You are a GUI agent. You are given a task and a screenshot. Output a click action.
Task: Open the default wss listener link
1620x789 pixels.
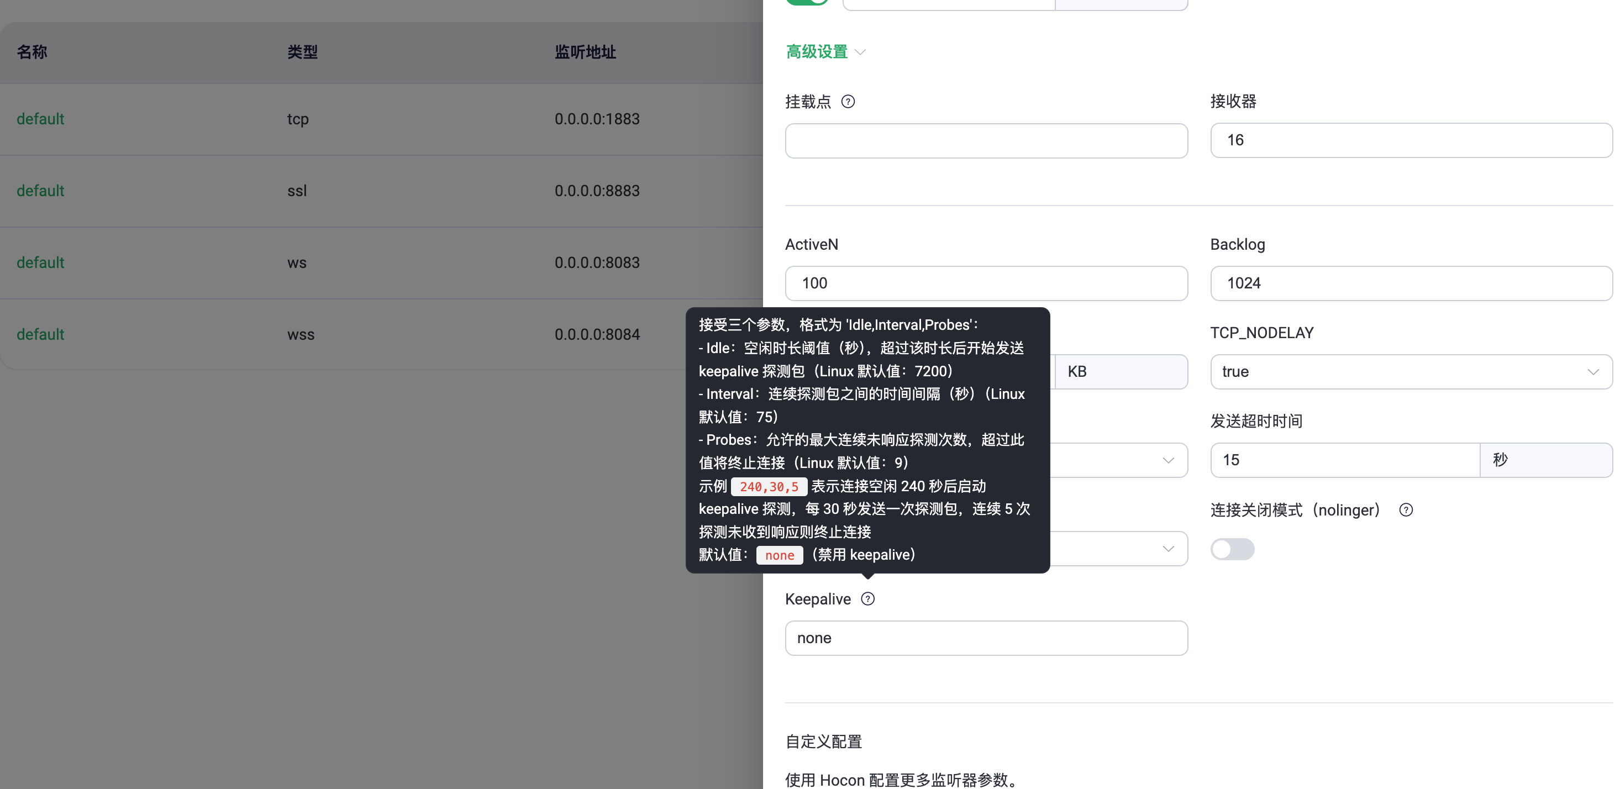40,334
